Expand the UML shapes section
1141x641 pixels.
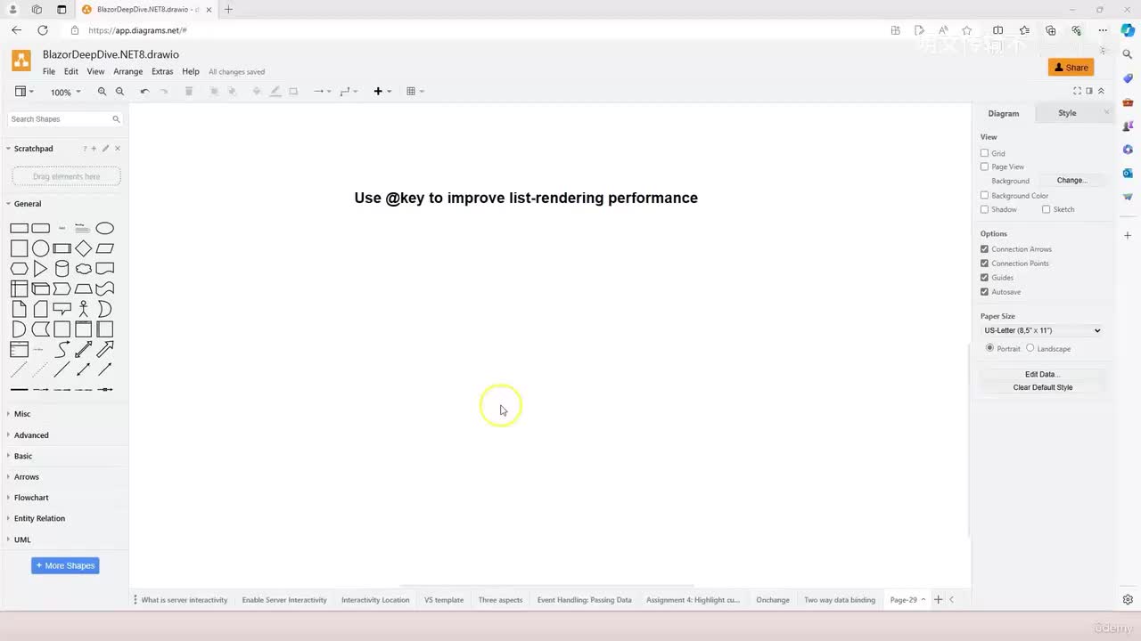[x=22, y=540]
